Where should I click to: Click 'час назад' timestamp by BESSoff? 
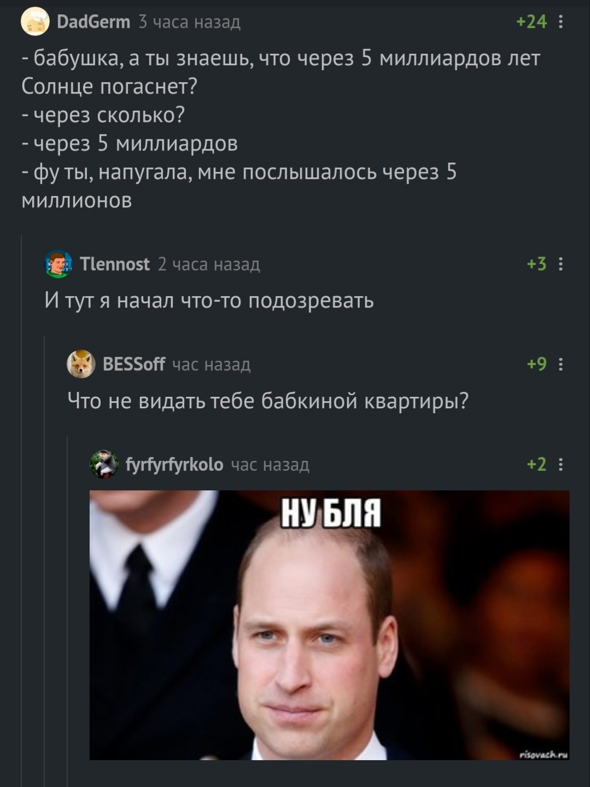tap(212, 364)
